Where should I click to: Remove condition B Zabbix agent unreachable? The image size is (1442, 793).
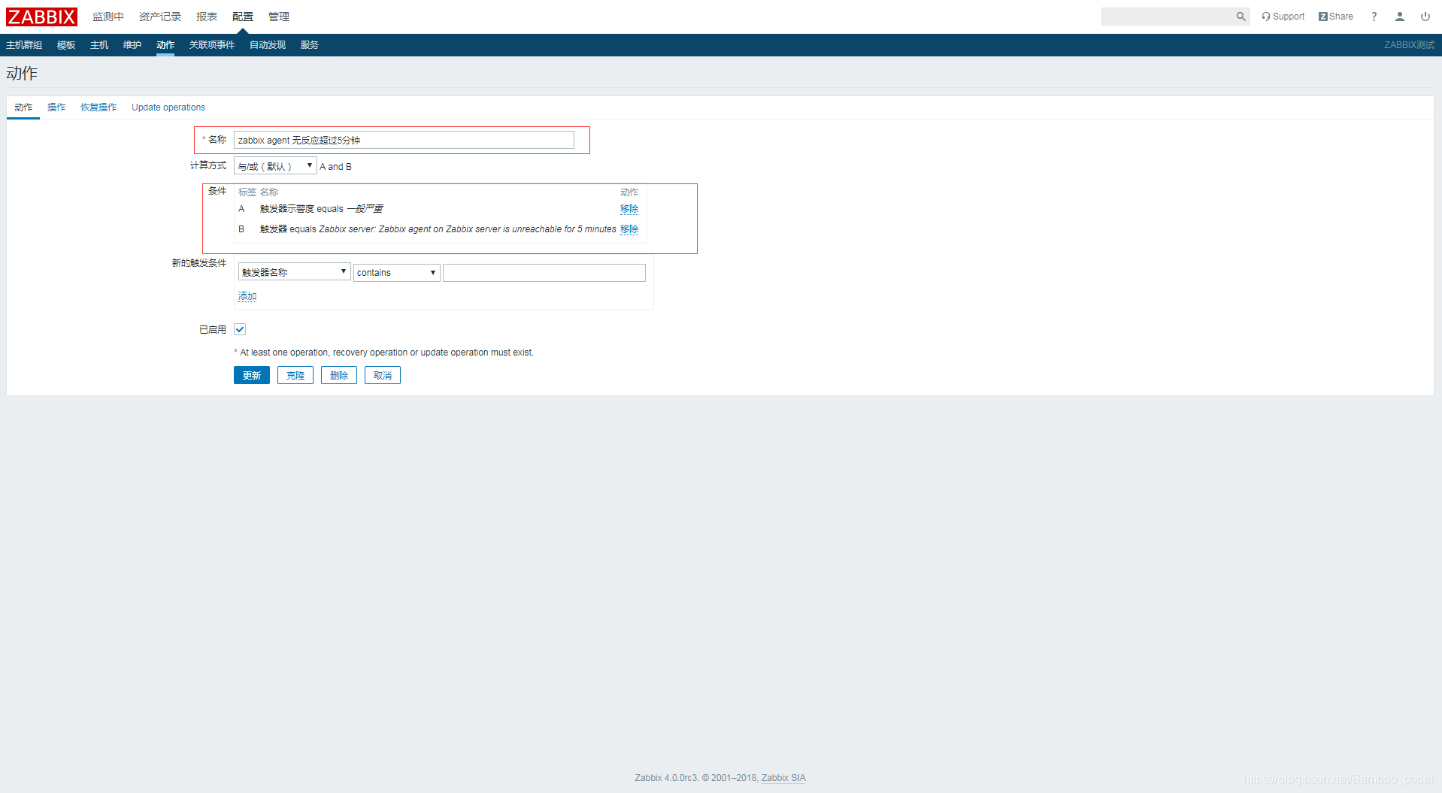click(629, 229)
